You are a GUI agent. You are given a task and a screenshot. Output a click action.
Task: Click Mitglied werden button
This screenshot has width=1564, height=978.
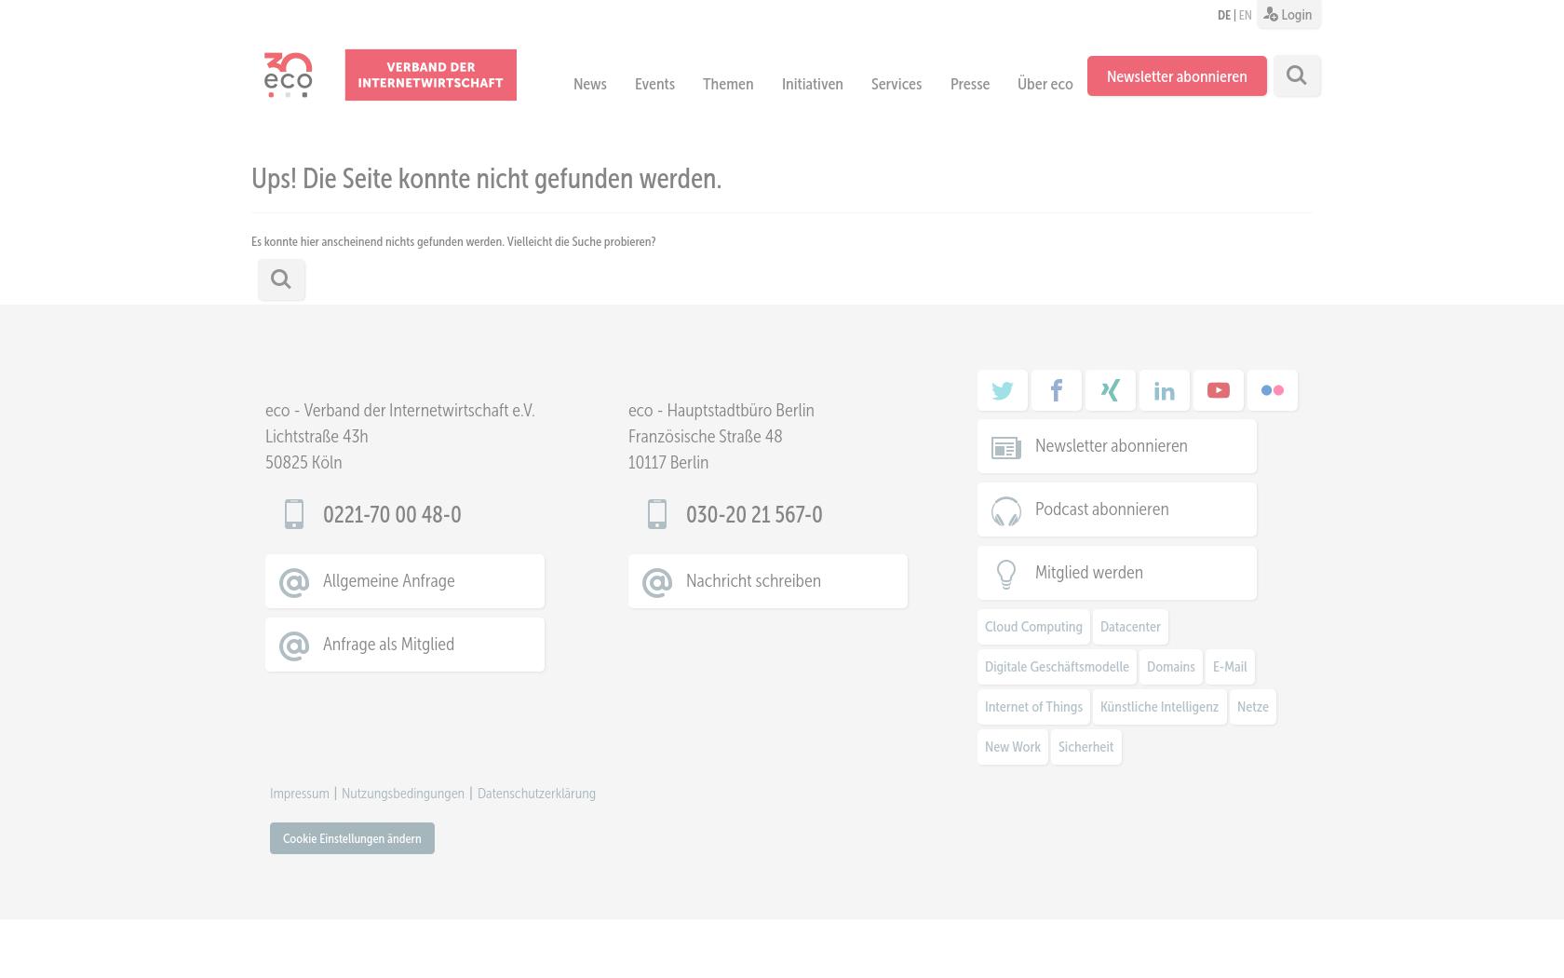[1117, 573]
